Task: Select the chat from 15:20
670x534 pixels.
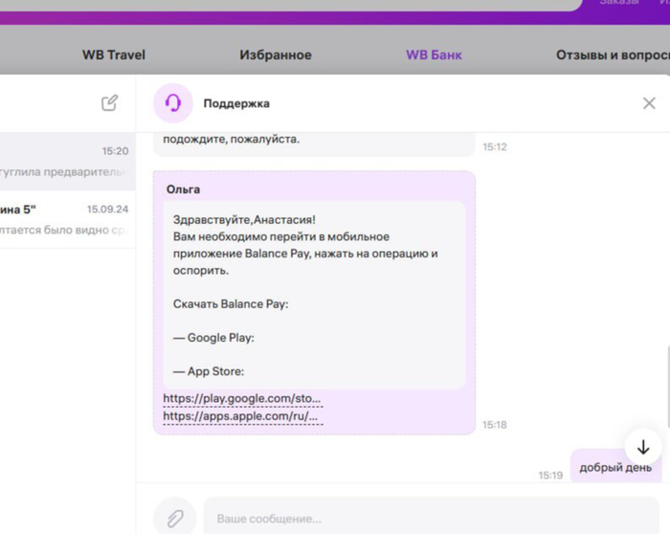Action: click(67, 162)
